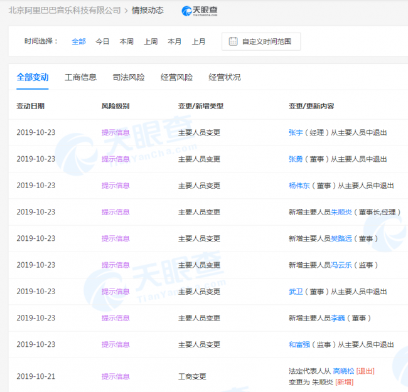This screenshot has width=408, height=392.
Task: Open the 张勇 person link
Action: [x=296, y=159]
